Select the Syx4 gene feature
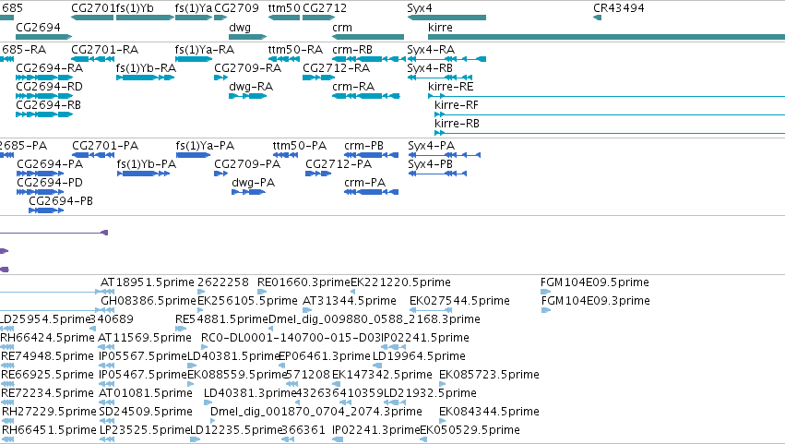 tap(446, 18)
